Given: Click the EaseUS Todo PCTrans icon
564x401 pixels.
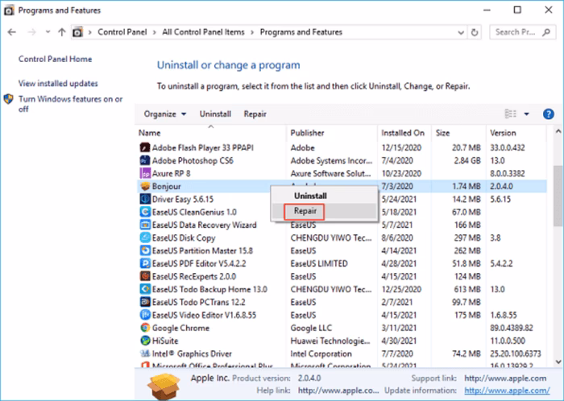Looking at the screenshot, I should [145, 302].
